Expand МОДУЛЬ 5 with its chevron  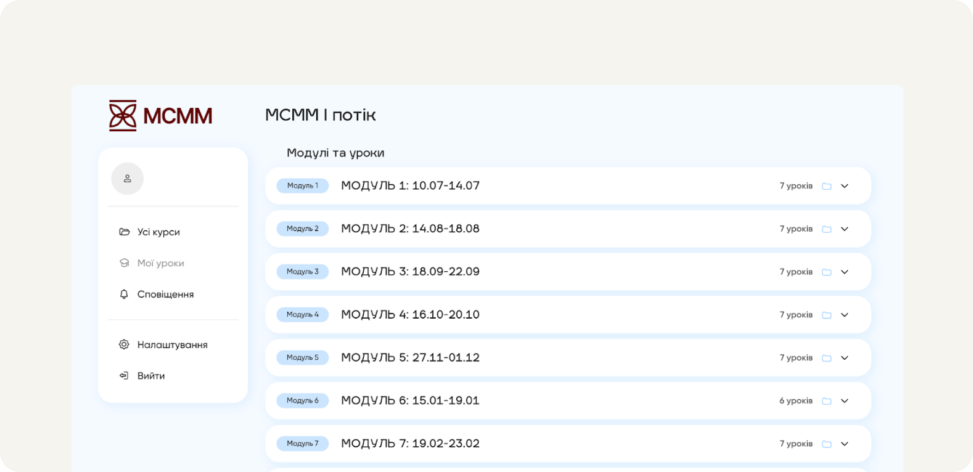coord(845,357)
